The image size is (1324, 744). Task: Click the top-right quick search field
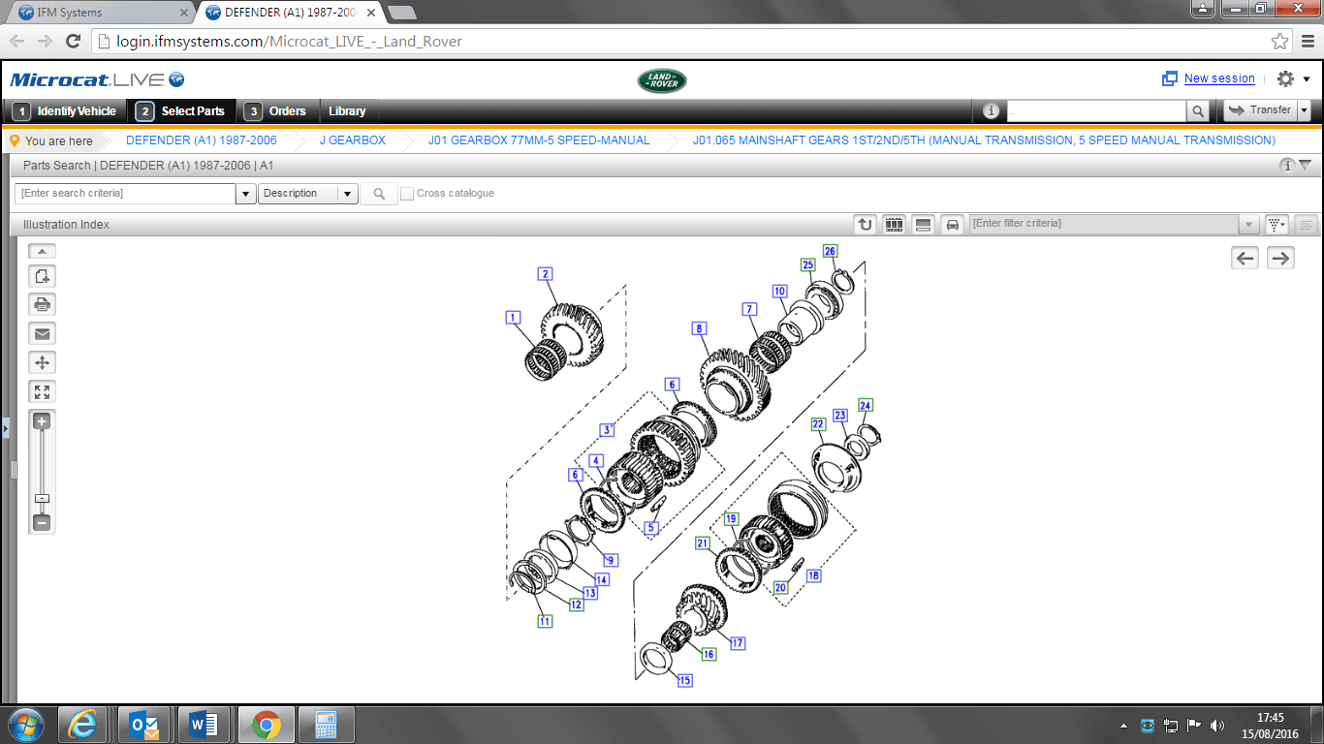point(1096,111)
